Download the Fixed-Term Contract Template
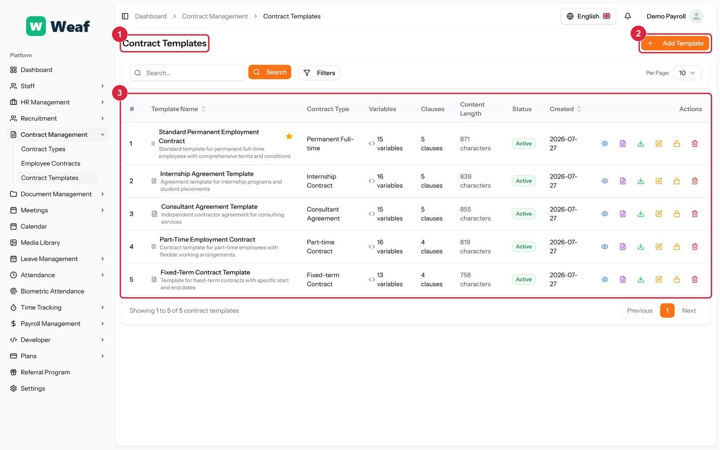The width and height of the screenshot is (720, 450). tap(641, 280)
